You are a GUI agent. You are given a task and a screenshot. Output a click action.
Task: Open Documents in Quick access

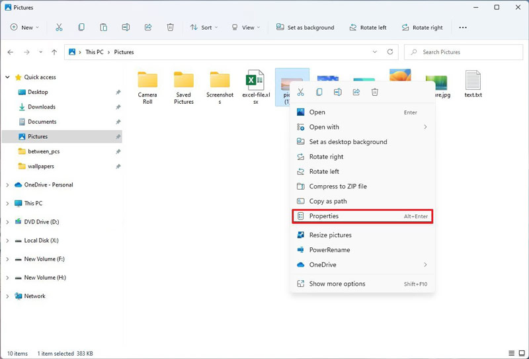[x=61, y=122]
